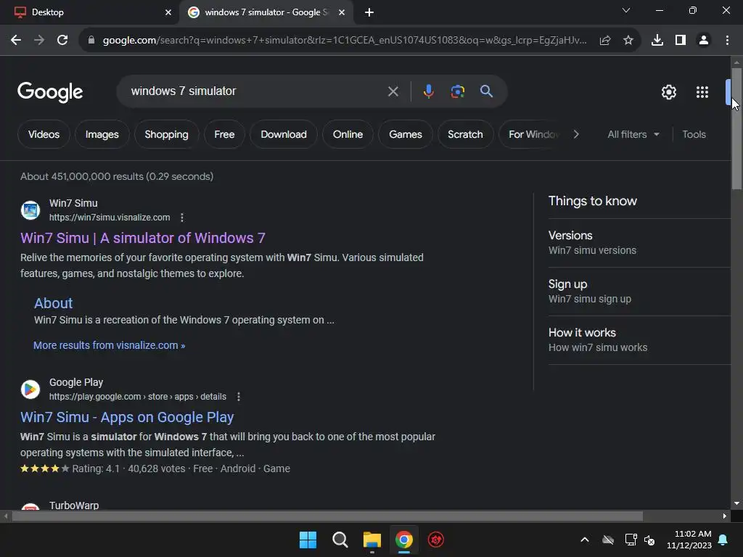This screenshot has height=557, width=743.
Task: Click the scroll-down arrow of vertical scrollbar
Action: coord(736,503)
